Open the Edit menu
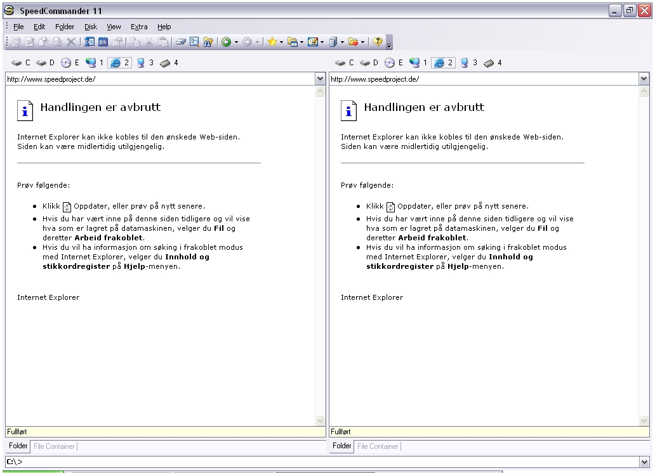 coord(39,27)
